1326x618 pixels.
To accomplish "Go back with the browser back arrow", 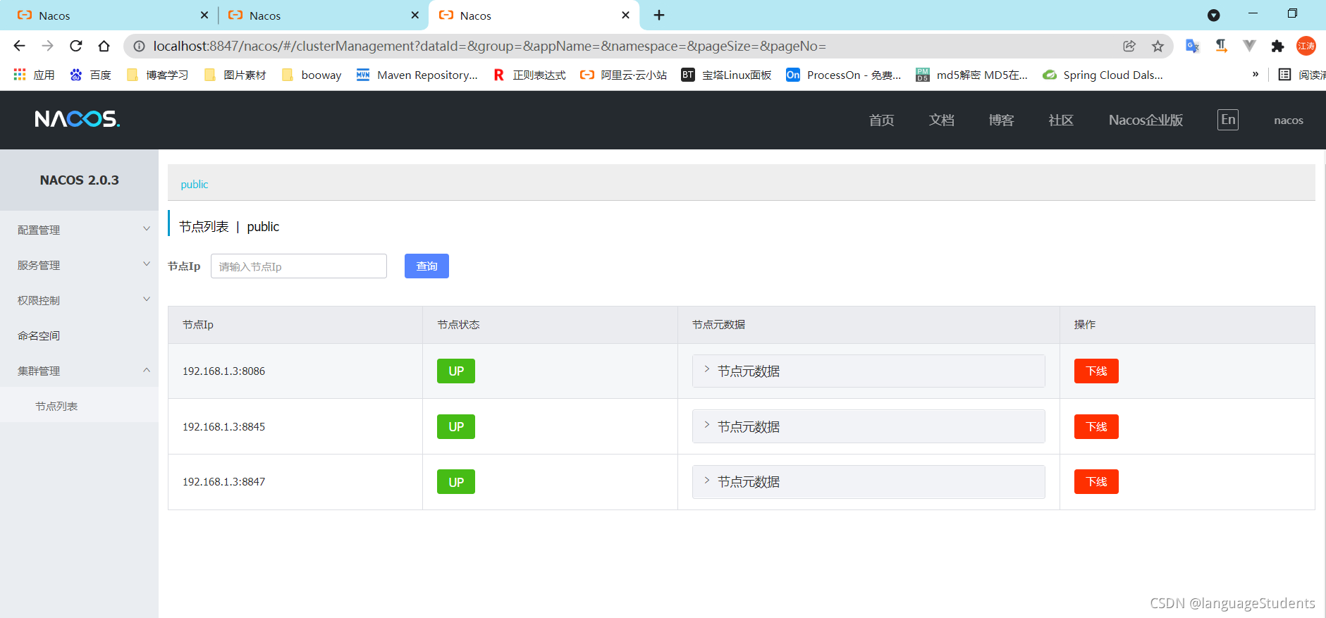I will click(x=19, y=46).
